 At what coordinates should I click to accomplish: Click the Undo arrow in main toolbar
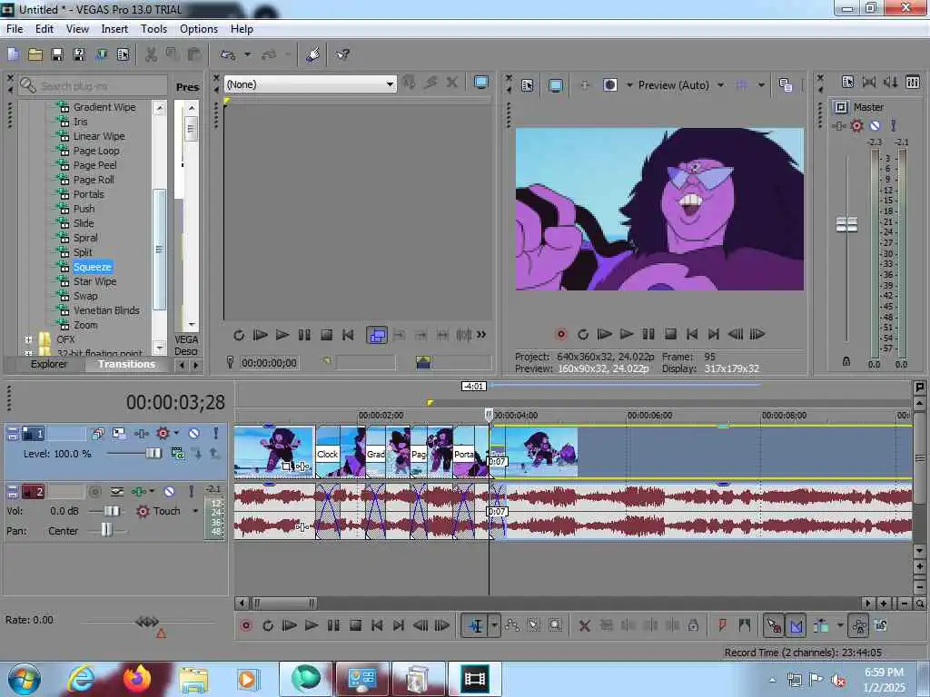pyautogui.click(x=227, y=55)
